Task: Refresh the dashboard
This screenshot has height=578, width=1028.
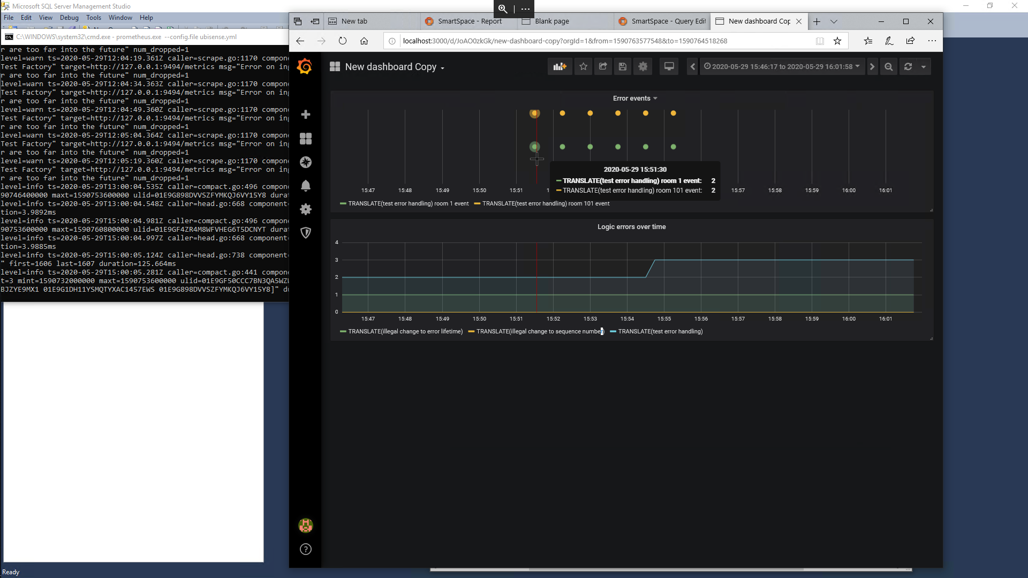Action: (908, 66)
